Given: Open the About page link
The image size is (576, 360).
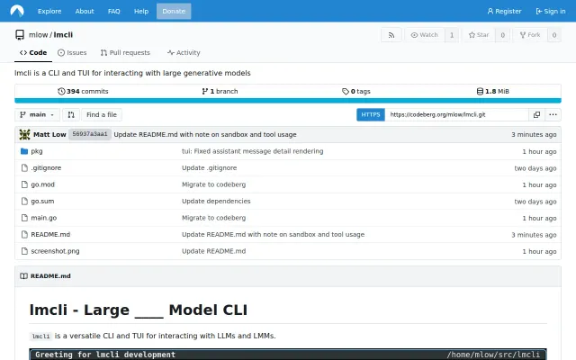Looking at the screenshot, I should point(85,11).
